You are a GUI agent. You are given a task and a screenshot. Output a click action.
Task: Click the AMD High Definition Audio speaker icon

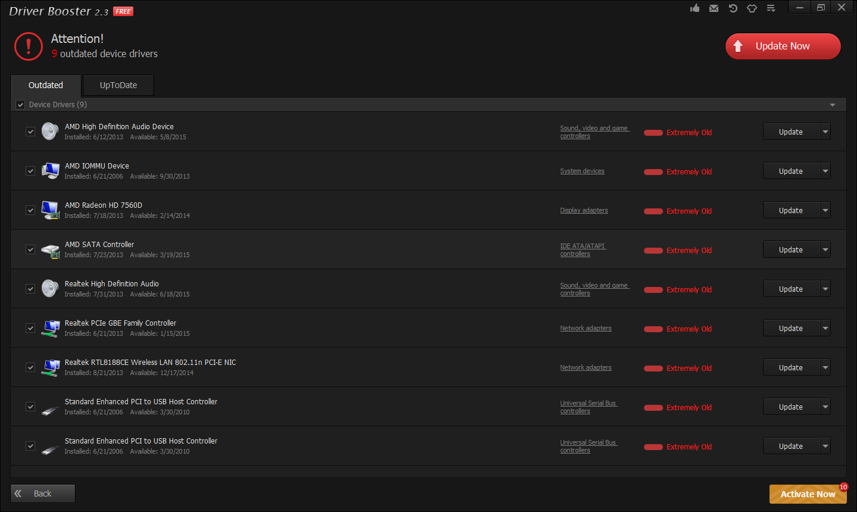pyautogui.click(x=50, y=132)
